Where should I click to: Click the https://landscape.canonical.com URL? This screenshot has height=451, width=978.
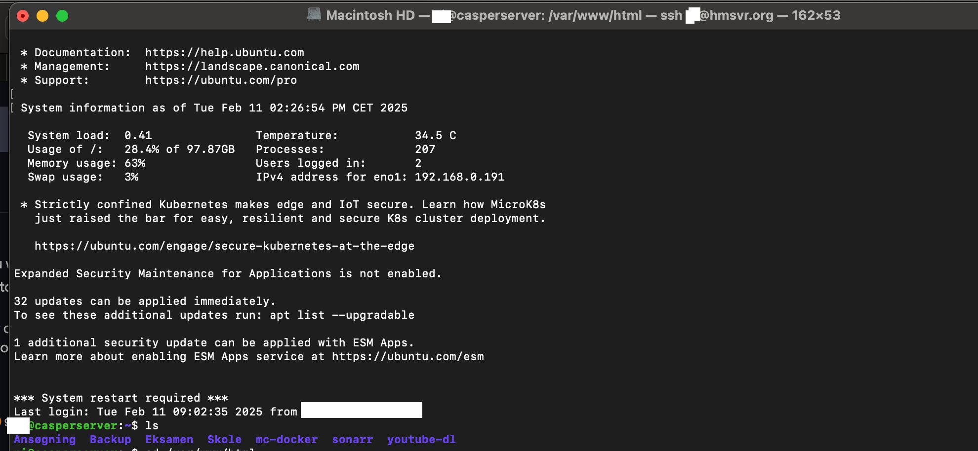[252, 66]
